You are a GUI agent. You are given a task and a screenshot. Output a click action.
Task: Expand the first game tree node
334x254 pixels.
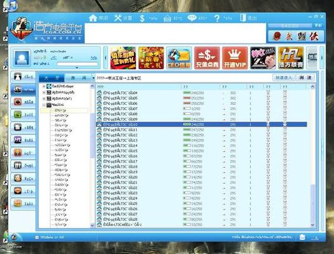(x=44, y=86)
